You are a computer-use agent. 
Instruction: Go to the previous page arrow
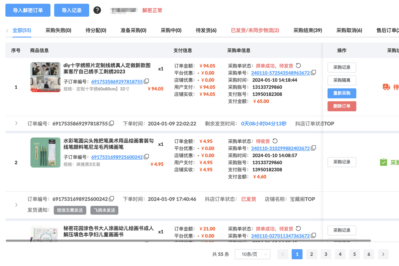coord(283,254)
